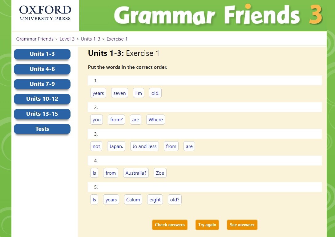Click the 'Put the words in the correct order.' instruction
The width and height of the screenshot is (335, 237).
pyautogui.click(x=127, y=67)
